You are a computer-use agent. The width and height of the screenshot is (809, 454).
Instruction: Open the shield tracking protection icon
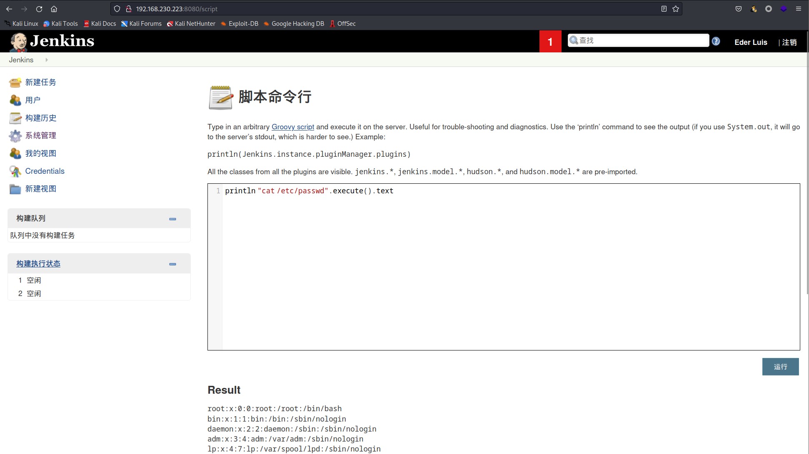coord(117,9)
